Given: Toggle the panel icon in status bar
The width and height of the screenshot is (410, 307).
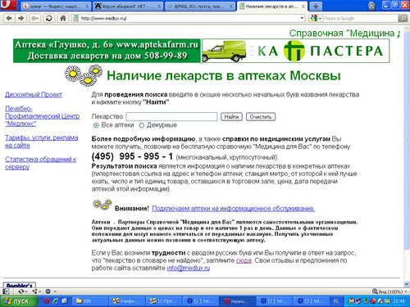Looking at the screenshot, I should coord(6,291).
